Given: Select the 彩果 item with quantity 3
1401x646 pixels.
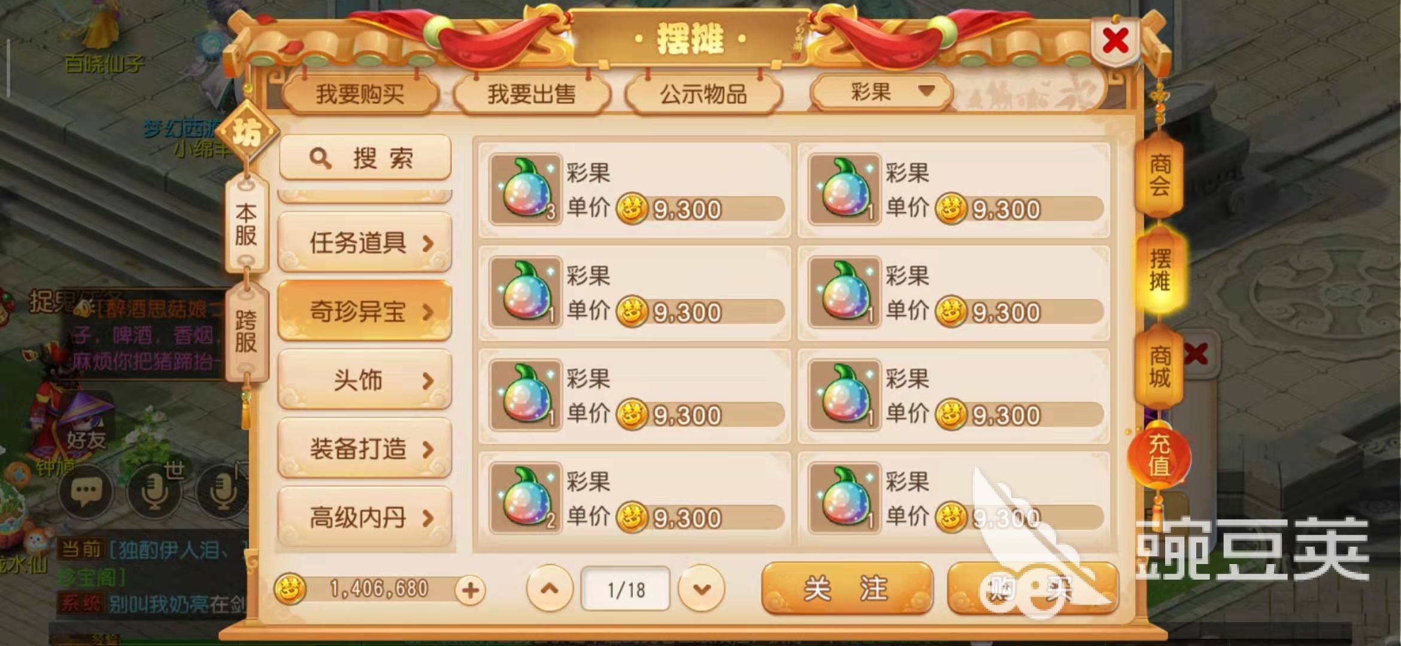Looking at the screenshot, I should (635, 189).
